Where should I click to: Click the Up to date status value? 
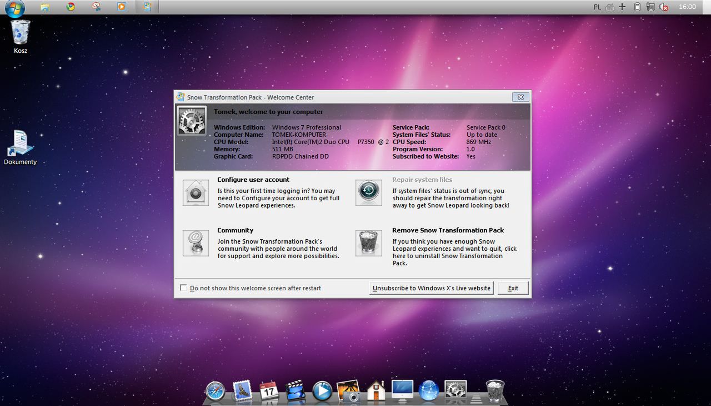(482, 135)
